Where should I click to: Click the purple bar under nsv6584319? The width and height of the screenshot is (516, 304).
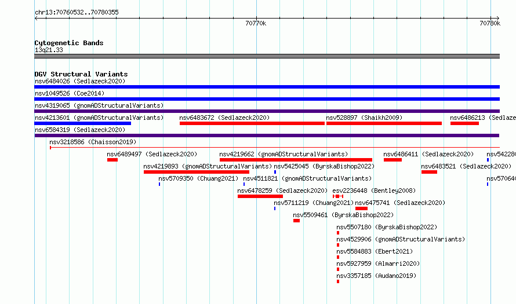coord(267,135)
